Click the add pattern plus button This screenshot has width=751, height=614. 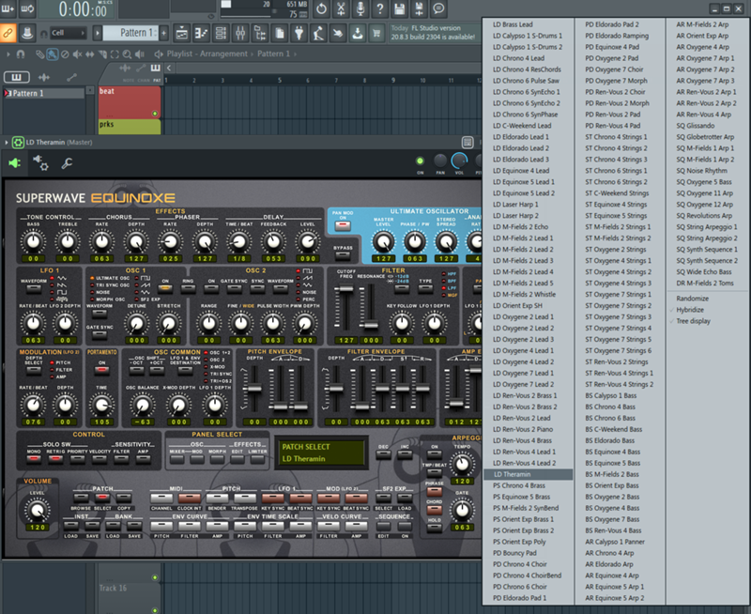[163, 33]
